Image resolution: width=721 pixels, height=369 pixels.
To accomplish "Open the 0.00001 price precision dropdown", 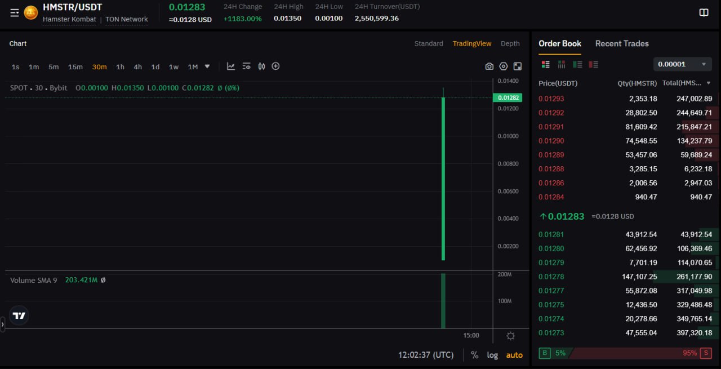I will 682,64.
